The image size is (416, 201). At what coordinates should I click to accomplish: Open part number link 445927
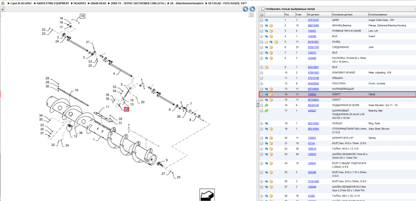pyautogui.click(x=312, y=111)
